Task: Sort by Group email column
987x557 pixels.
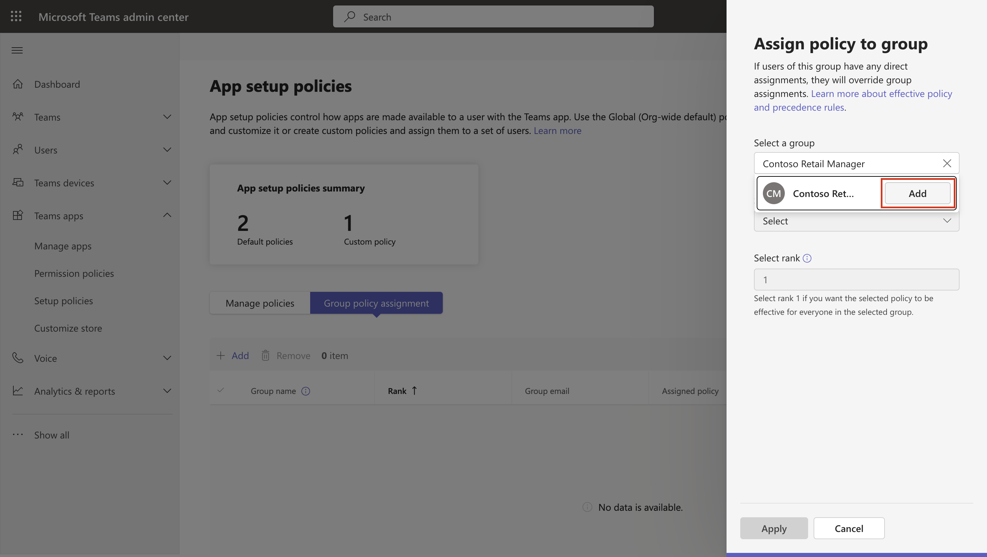Action: tap(547, 391)
